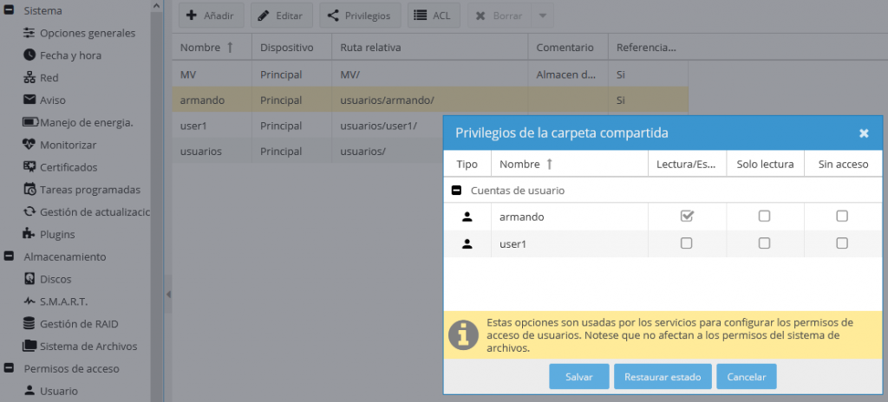Enable Solo lectura for user1
The height and width of the screenshot is (402, 888).
[765, 243]
